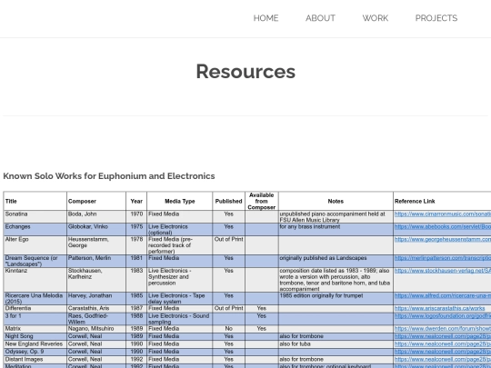Image resolution: width=491 pixels, height=368 pixels.
Task: Open the dwerden.com forum link for Matrix
Action: [443, 329]
